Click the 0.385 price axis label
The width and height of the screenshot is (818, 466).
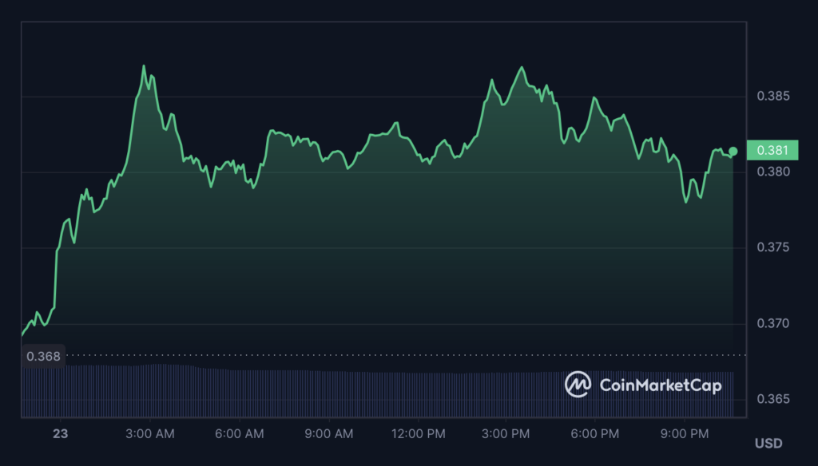(773, 96)
